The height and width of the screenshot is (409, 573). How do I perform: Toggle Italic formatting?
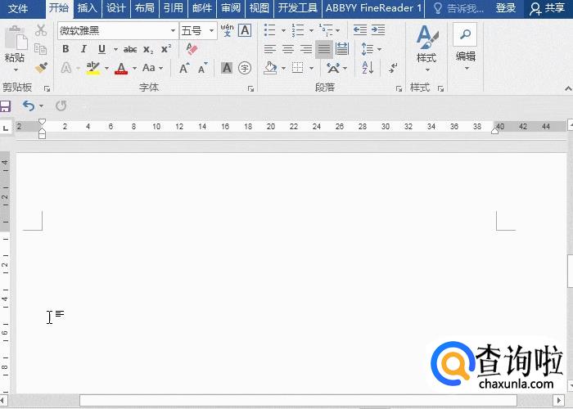click(x=83, y=49)
